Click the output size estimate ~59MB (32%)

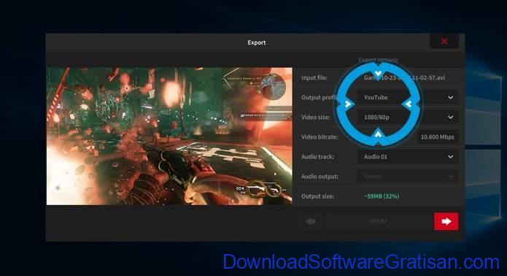pos(382,196)
